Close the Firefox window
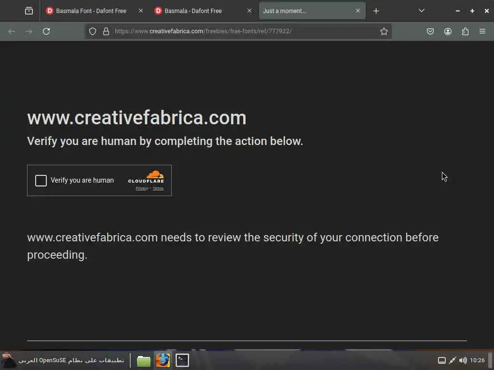This screenshot has height=370, width=494. point(486,11)
